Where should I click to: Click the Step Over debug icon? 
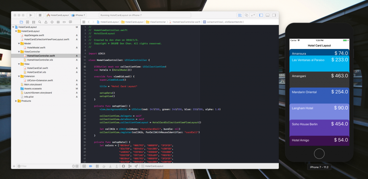pyautogui.click(x=104, y=166)
